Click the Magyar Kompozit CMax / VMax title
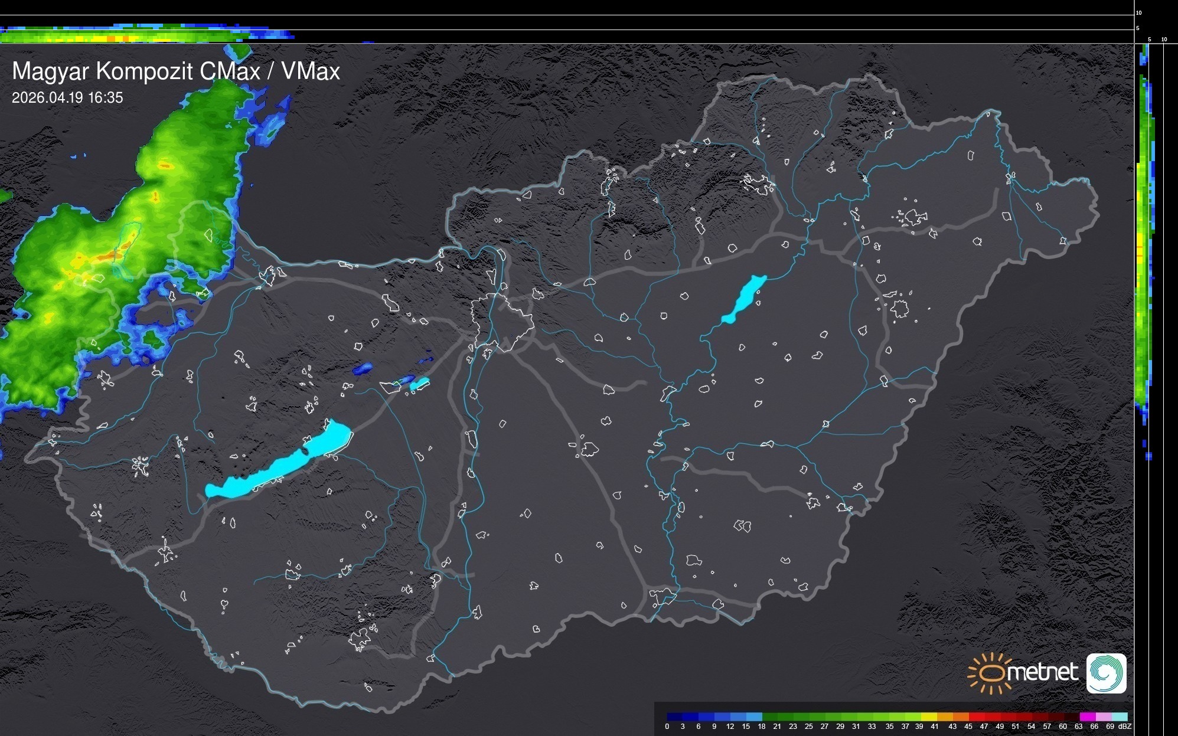Viewport: 1178px width, 736px height. (x=176, y=71)
